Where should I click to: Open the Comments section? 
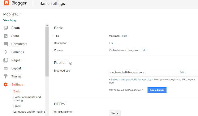(x=19, y=44)
